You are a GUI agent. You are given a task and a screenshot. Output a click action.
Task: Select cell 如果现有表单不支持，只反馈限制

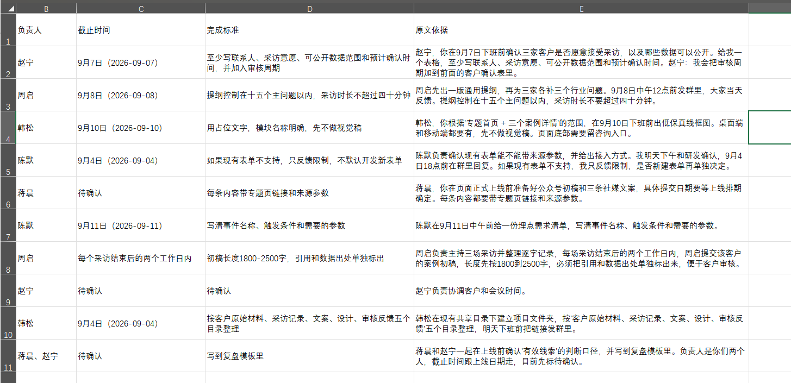(x=309, y=160)
